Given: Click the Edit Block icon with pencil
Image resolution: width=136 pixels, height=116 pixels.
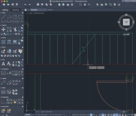Looking at the screenshot, I should pos(15,51).
